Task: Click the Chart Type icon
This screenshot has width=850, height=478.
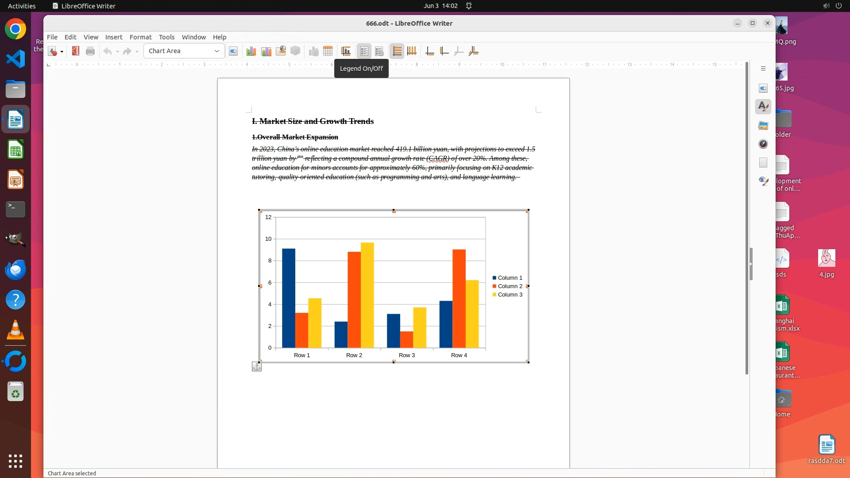Action: [x=251, y=51]
